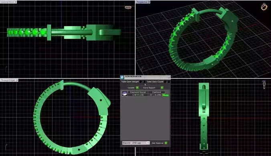Click the Through Finger viewport label
This screenshot has height=156, width=271.
pyautogui.click(x=8, y=80)
